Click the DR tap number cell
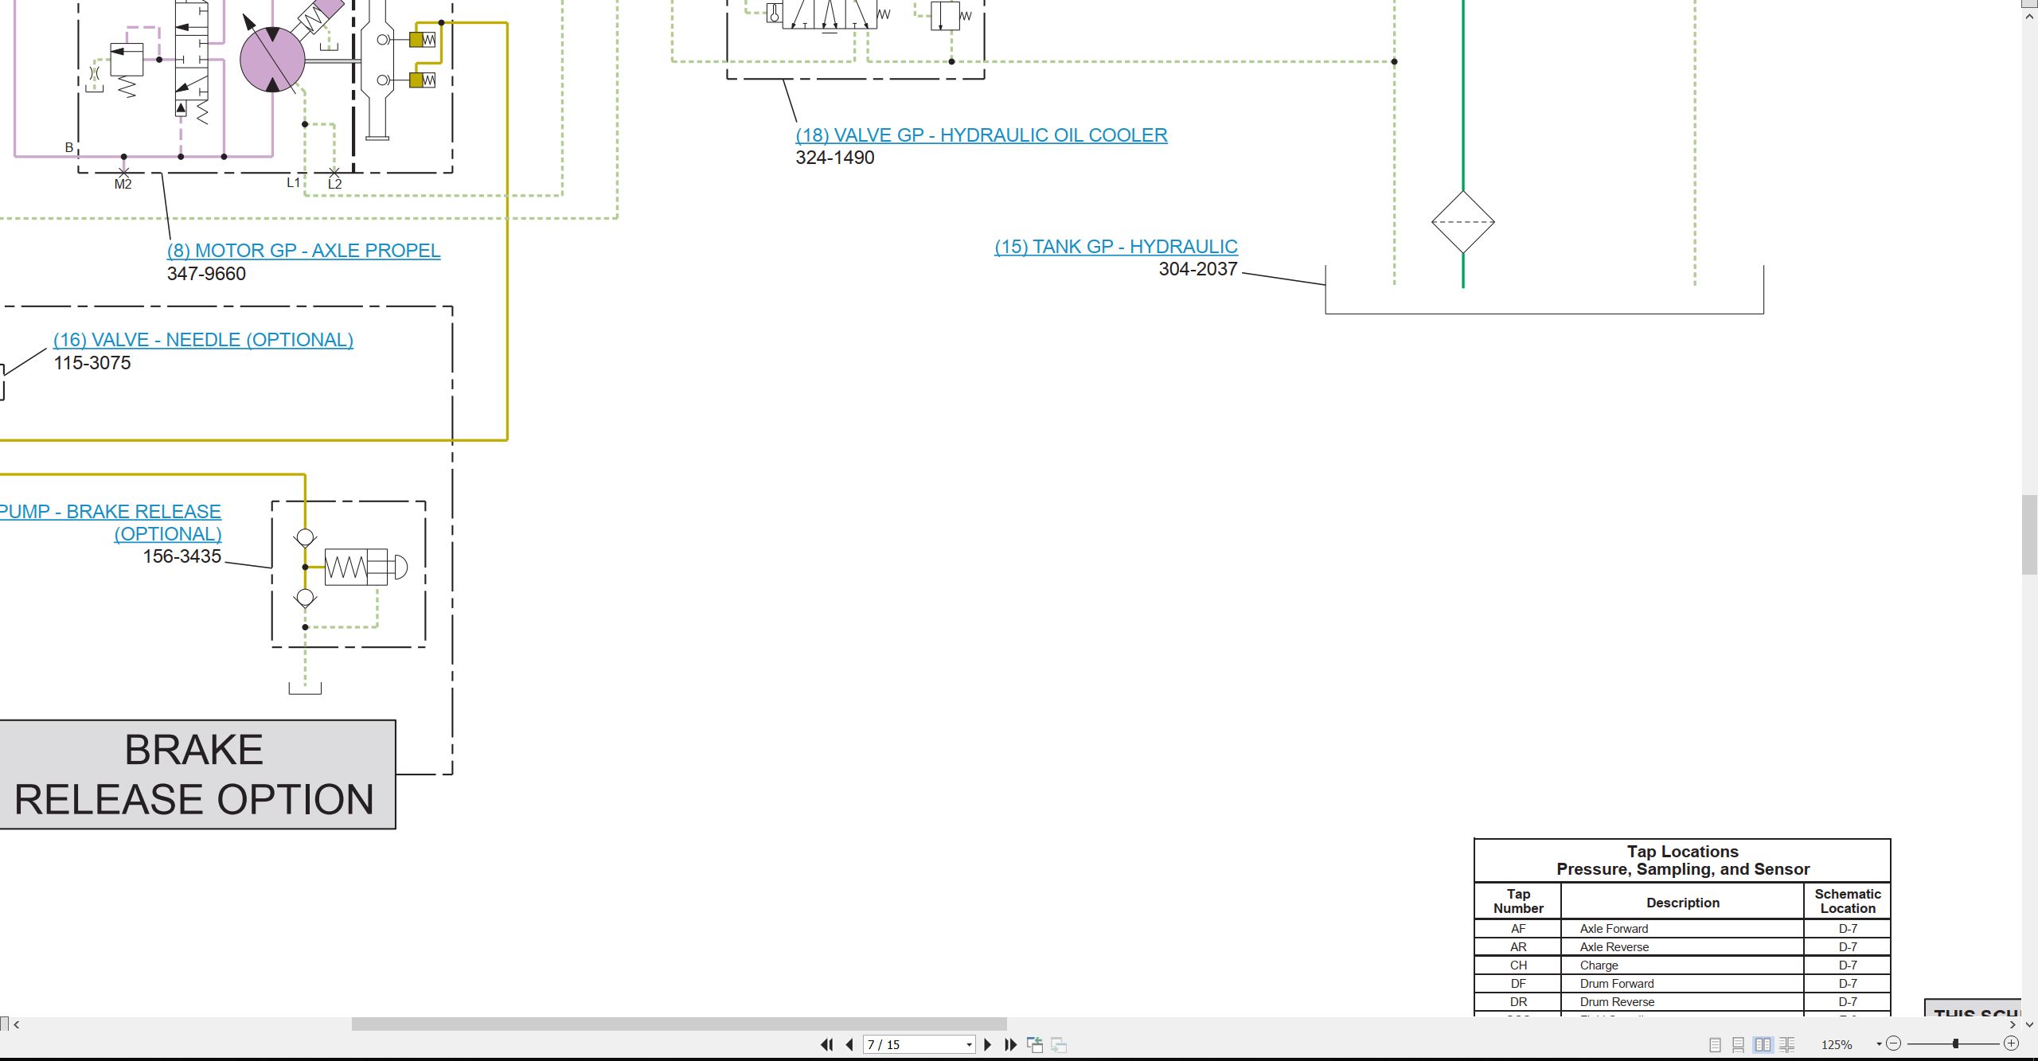The width and height of the screenshot is (2038, 1061). [x=1518, y=1002]
